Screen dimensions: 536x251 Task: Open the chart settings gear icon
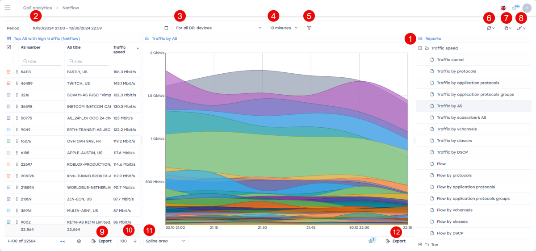(x=371, y=241)
